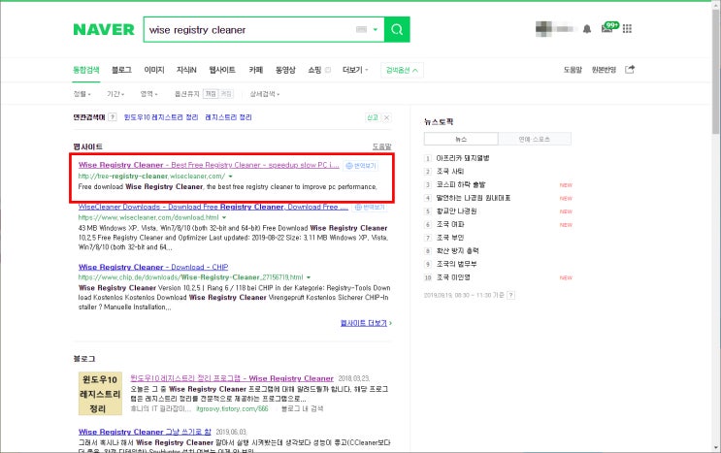This screenshot has height=453, width=721.
Task: Switch to the 웹사이트 tab
Action: click(x=222, y=70)
